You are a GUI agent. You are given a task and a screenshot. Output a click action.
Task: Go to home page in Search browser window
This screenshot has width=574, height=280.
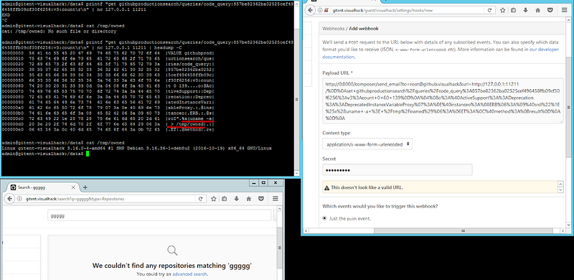click(x=248, y=199)
